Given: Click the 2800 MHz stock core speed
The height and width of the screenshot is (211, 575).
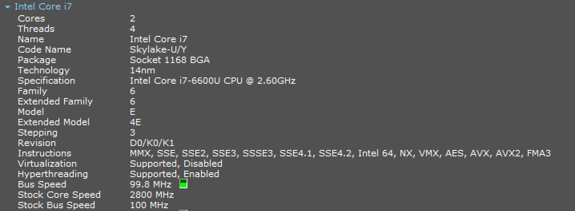Looking at the screenshot, I should (x=152, y=195).
